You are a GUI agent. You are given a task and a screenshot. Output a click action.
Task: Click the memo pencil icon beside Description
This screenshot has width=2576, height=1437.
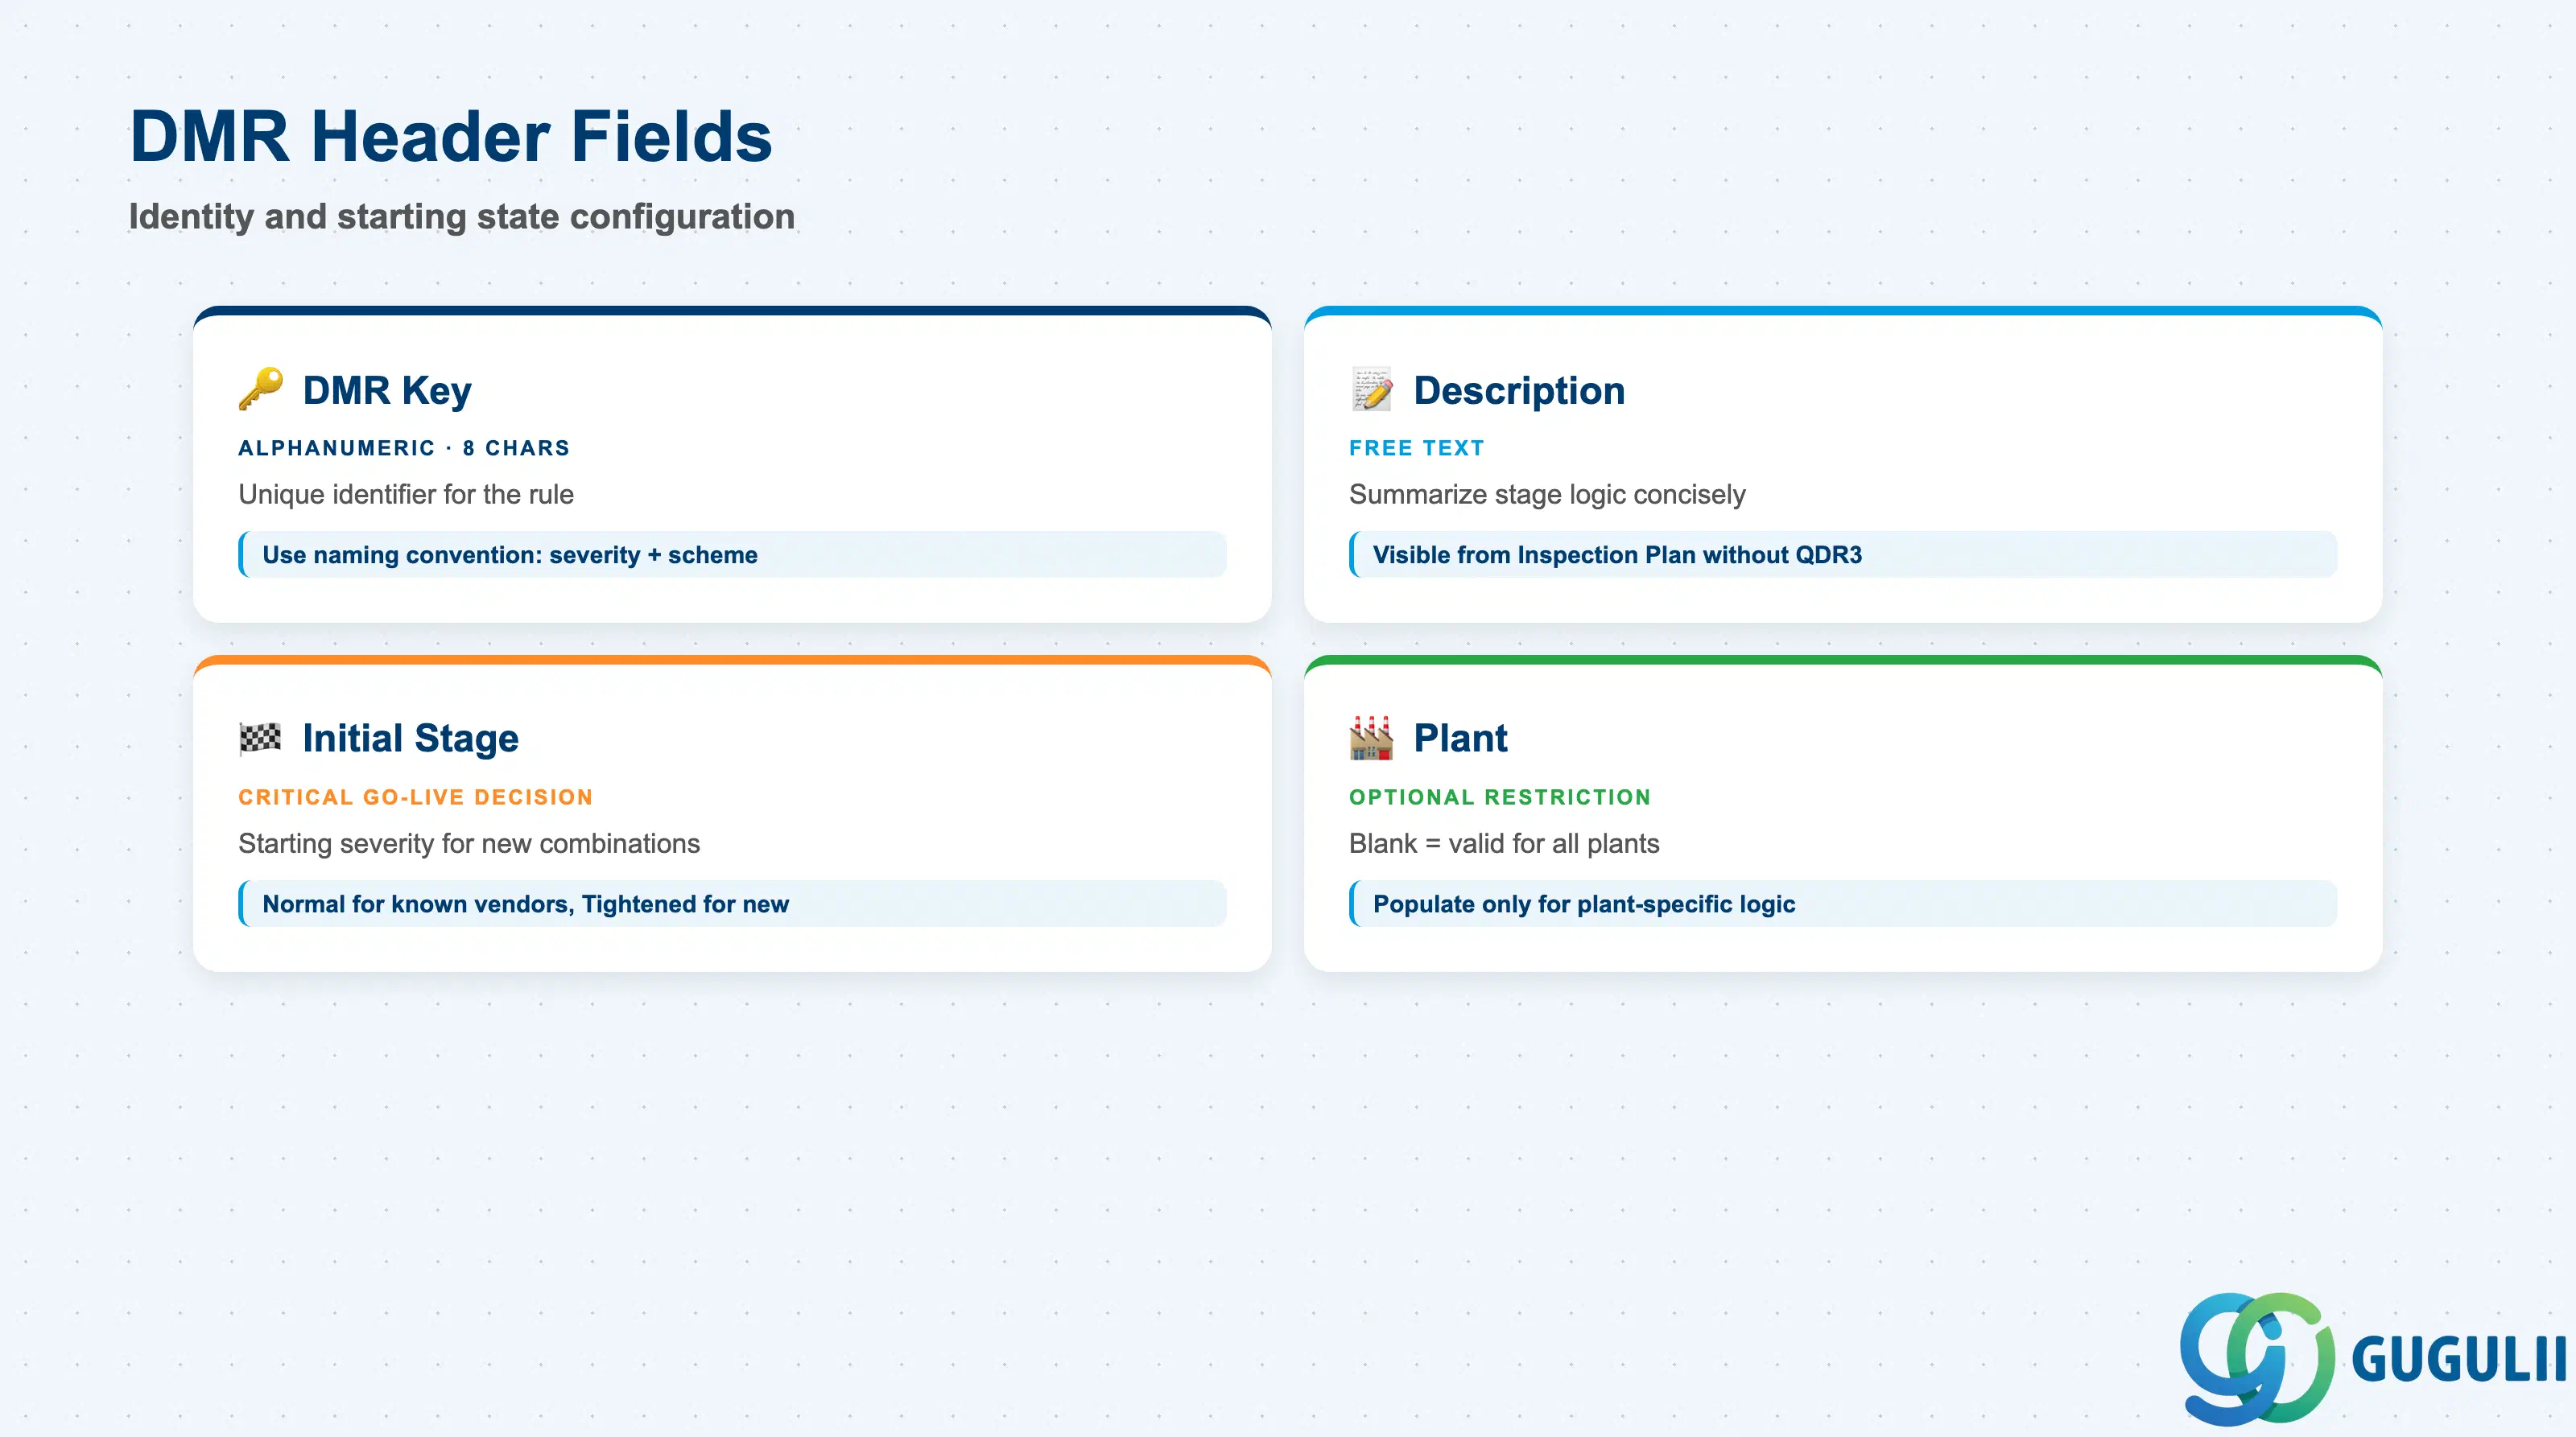(x=1371, y=389)
